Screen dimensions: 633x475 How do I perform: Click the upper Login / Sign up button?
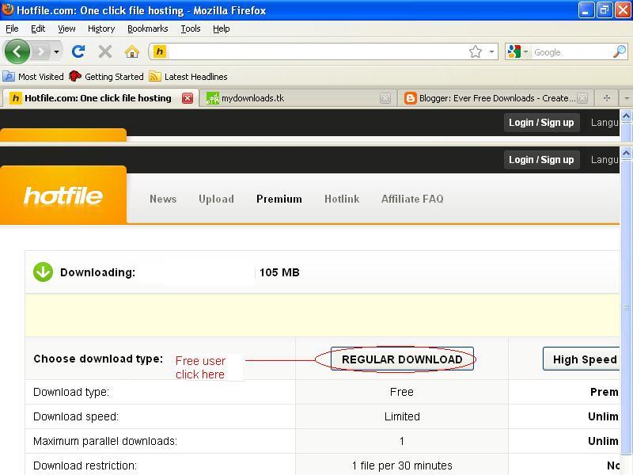coord(541,123)
